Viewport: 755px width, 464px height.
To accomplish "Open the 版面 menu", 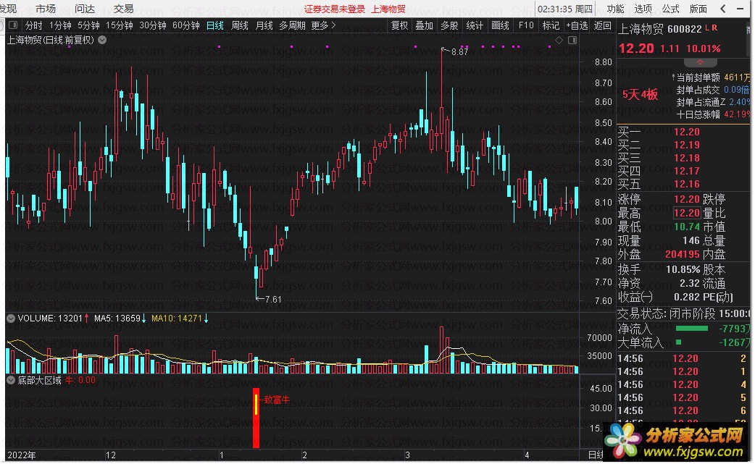I will tap(698, 9).
